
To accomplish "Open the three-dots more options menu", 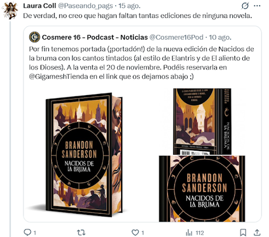I will (257, 6).
